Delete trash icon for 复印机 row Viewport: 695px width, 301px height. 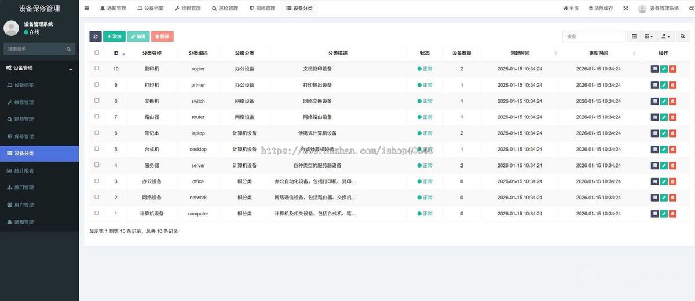[672, 69]
